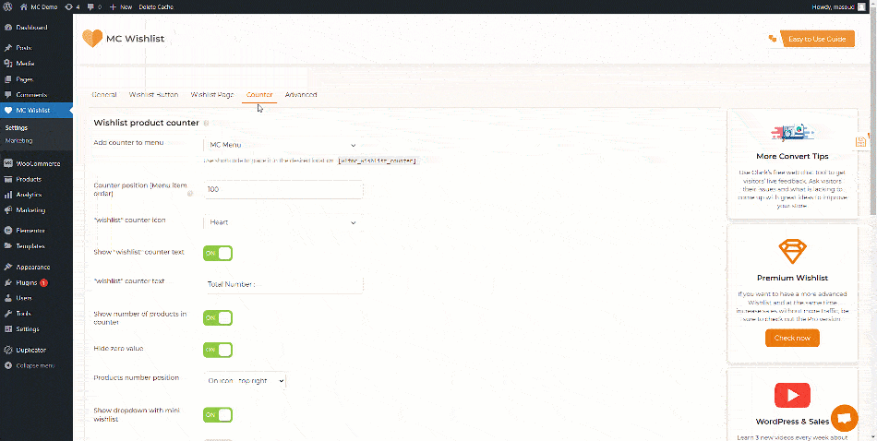Click help icon beside Counter position label

click(x=190, y=194)
